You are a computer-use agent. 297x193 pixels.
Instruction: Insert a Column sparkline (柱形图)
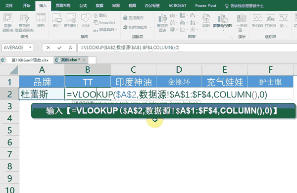[x=270, y=20]
